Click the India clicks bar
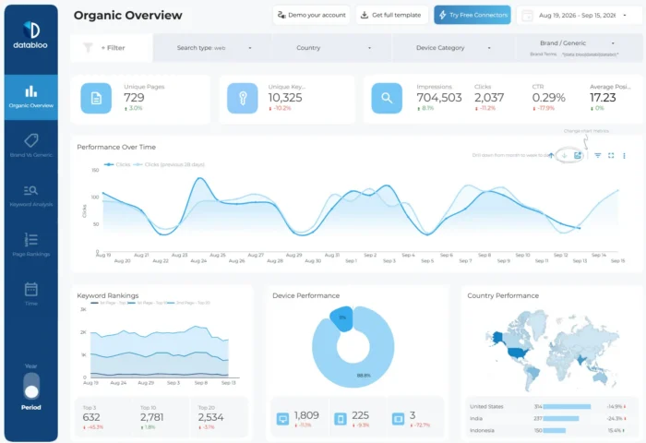 click(561, 419)
